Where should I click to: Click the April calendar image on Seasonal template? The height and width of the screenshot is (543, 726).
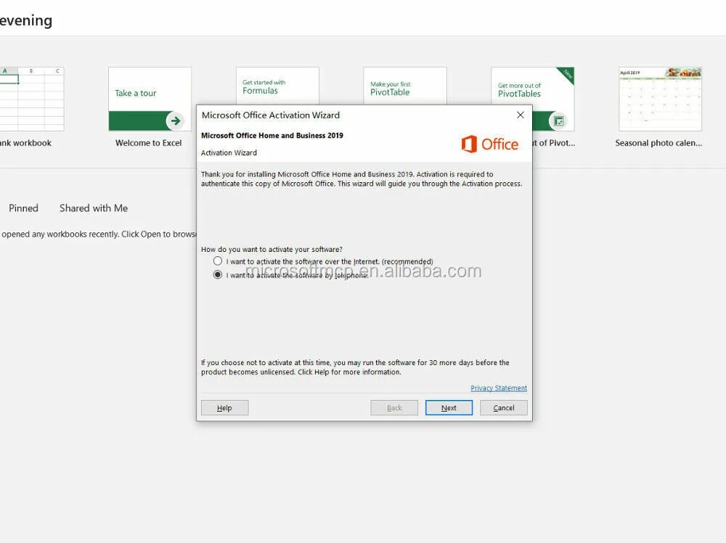[659, 98]
